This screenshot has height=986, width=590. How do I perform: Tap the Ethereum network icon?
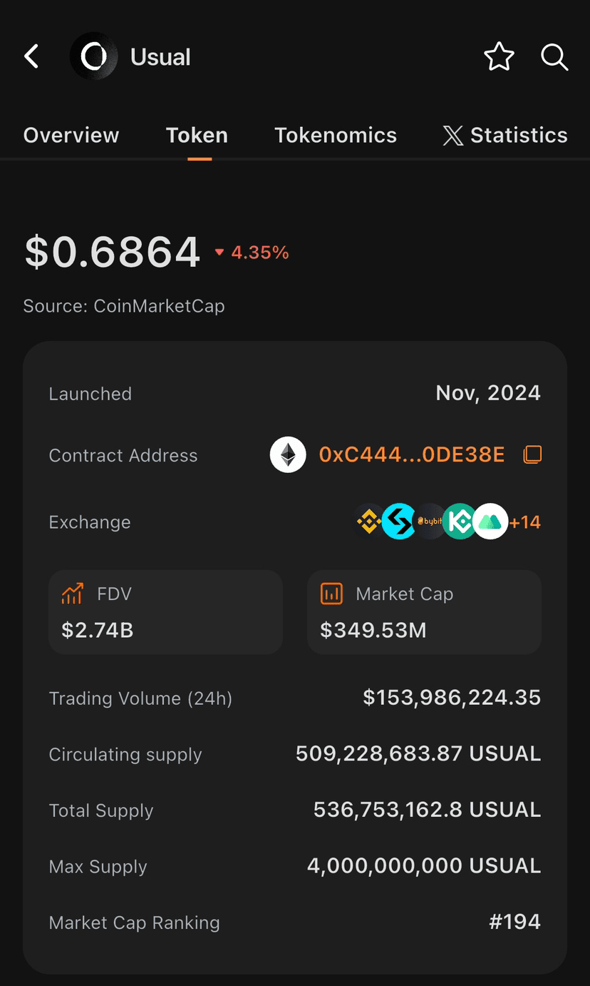tap(288, 454)
